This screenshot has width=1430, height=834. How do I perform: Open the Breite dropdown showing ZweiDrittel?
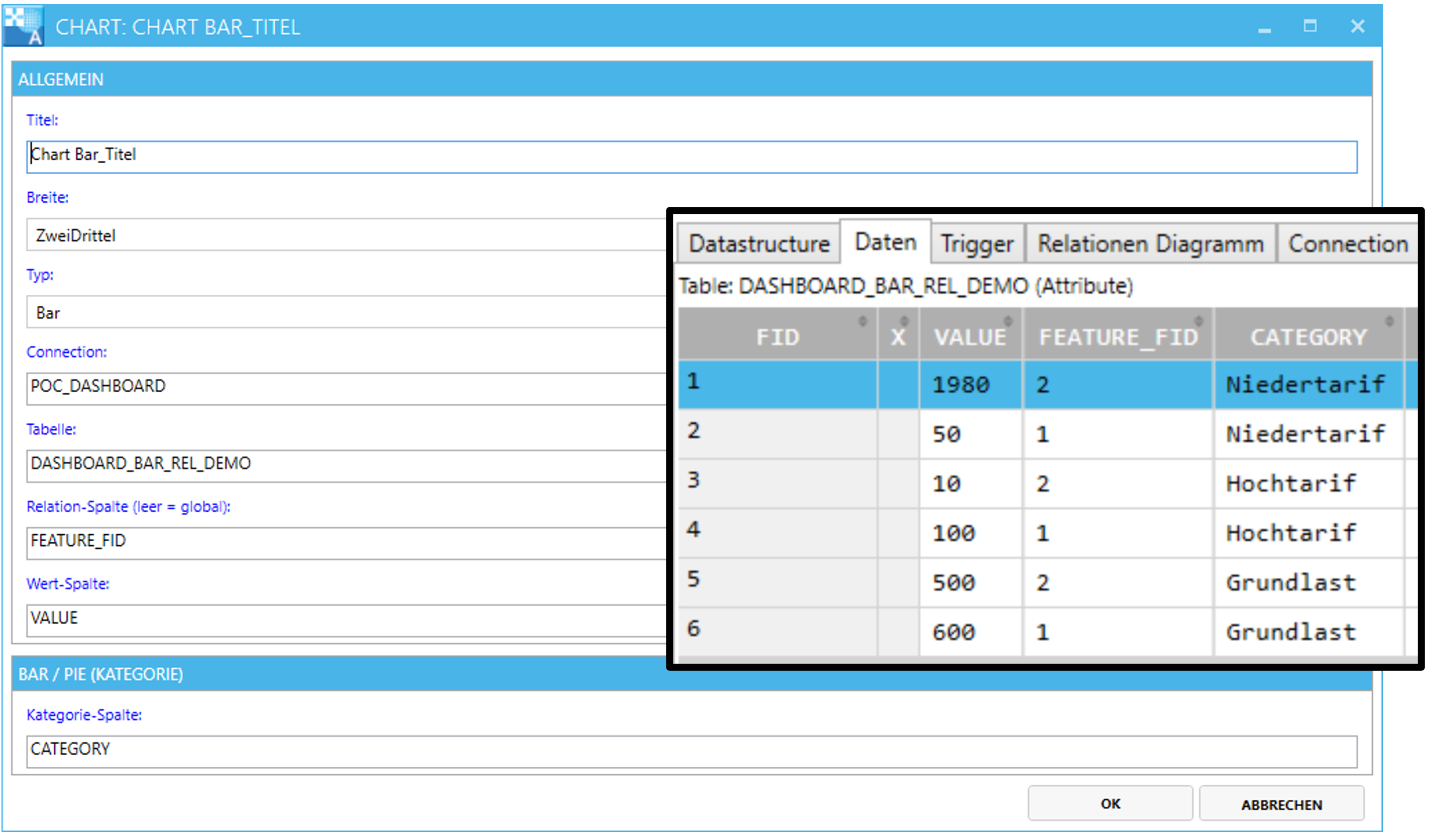click(346, 235)
